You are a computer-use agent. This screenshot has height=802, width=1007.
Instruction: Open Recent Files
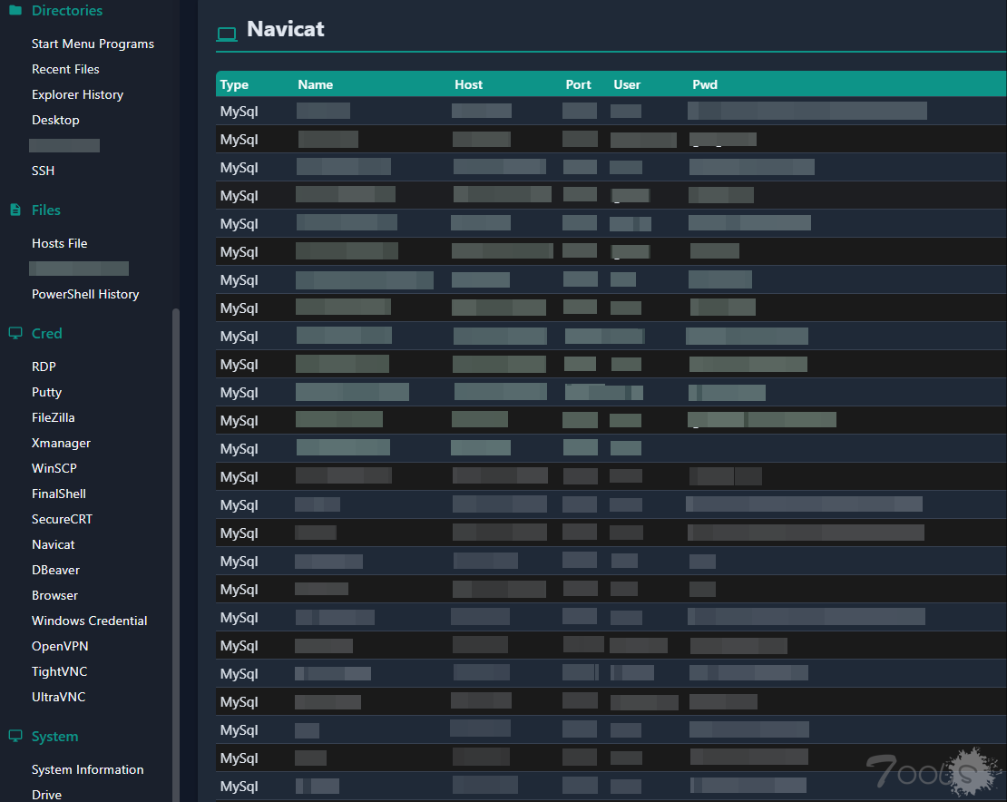point(65,69)
